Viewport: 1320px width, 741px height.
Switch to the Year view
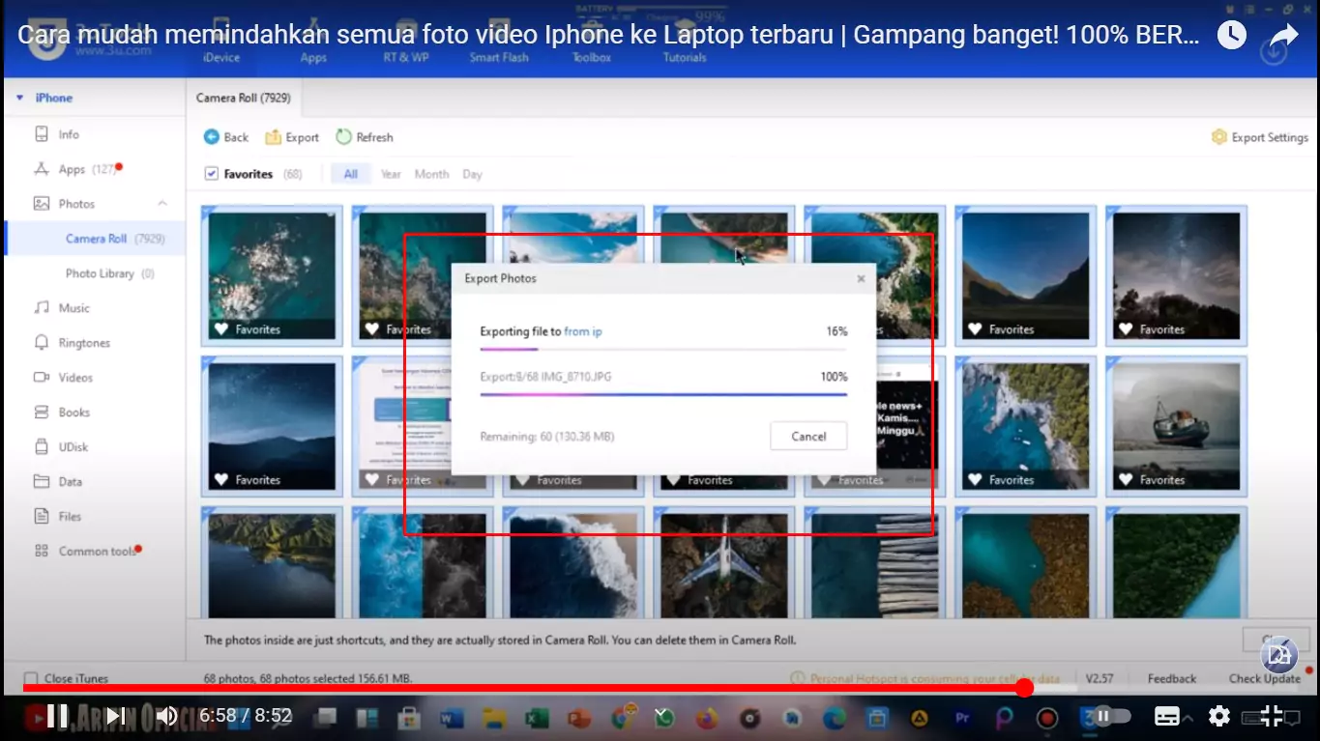click(391, 174)
